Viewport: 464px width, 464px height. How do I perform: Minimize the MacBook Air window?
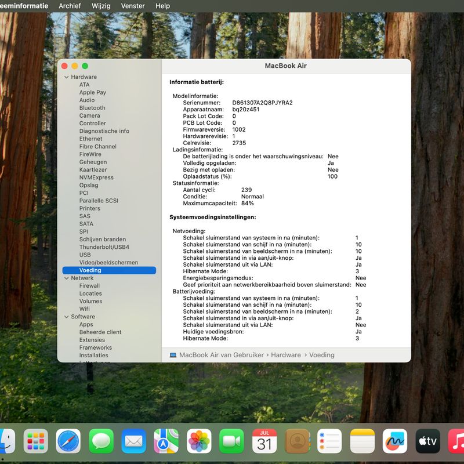(x=75, y=66)
